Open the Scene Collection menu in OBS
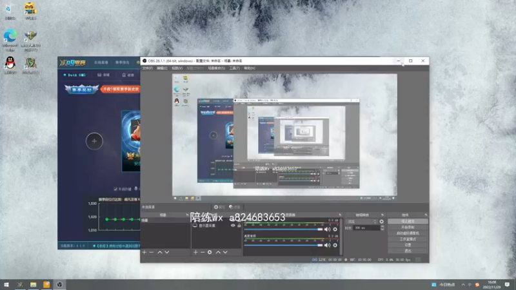This screenshot has height=290, width=516. 216,68
